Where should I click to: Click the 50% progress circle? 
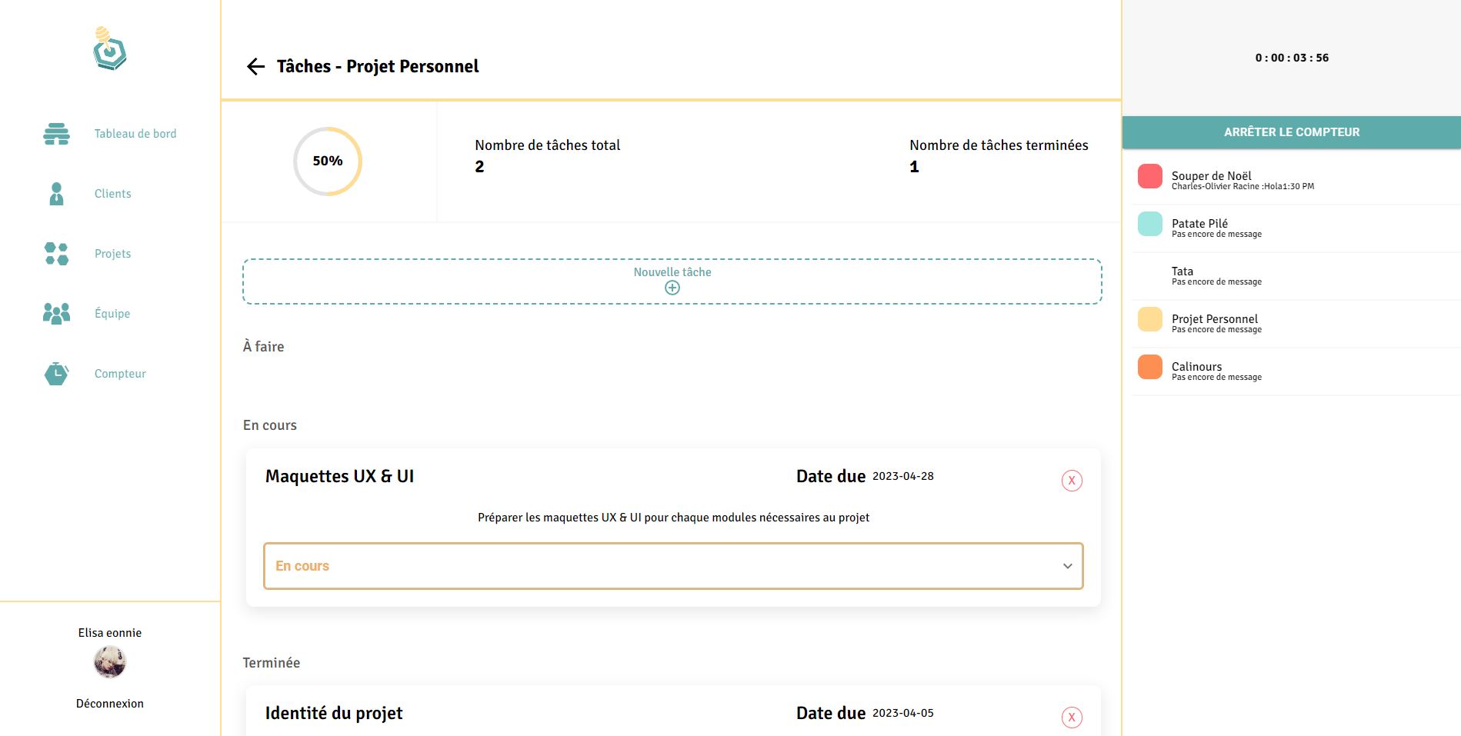(x=328, y=162)
